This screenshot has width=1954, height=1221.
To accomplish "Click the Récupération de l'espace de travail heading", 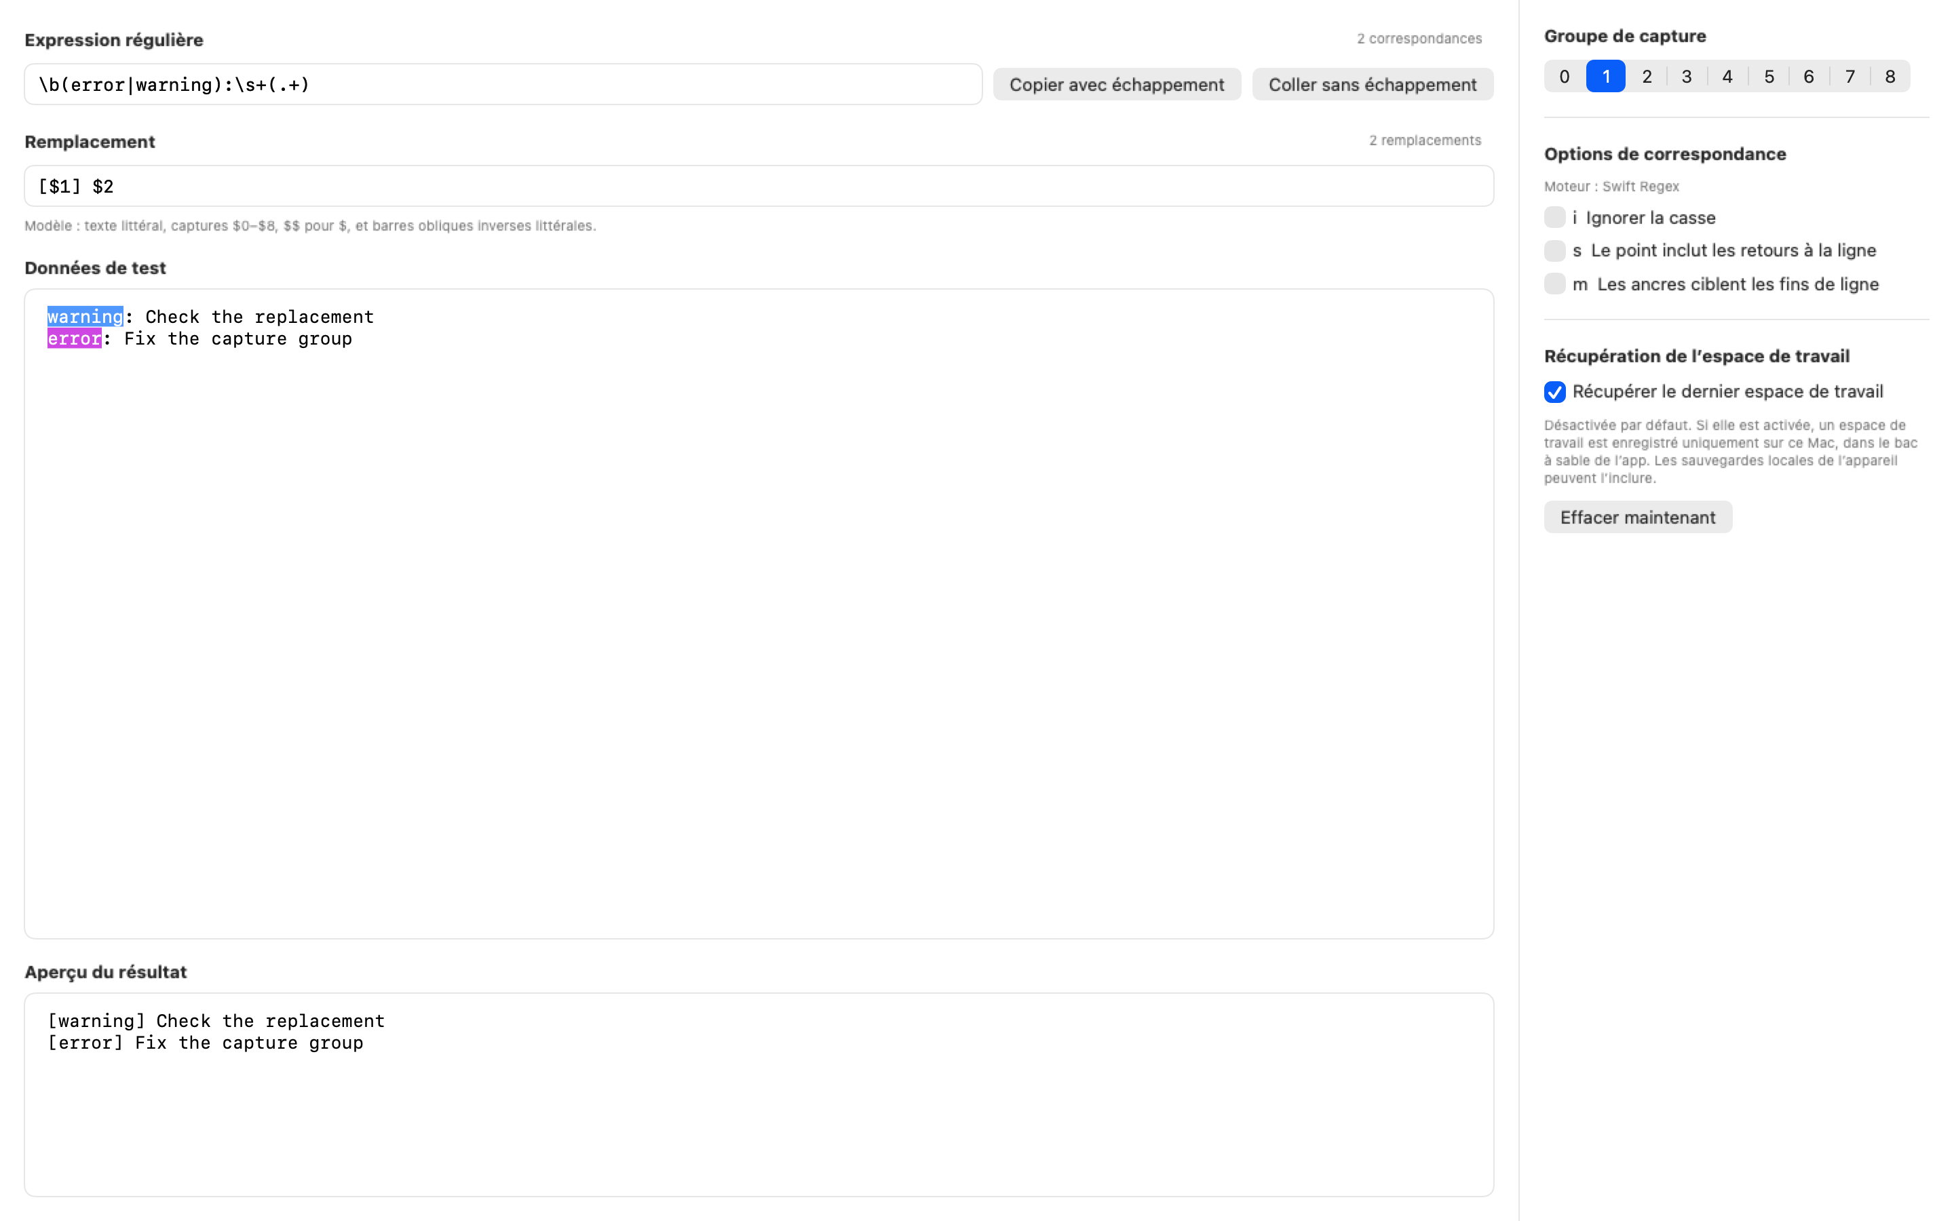I will point(1696,356).
